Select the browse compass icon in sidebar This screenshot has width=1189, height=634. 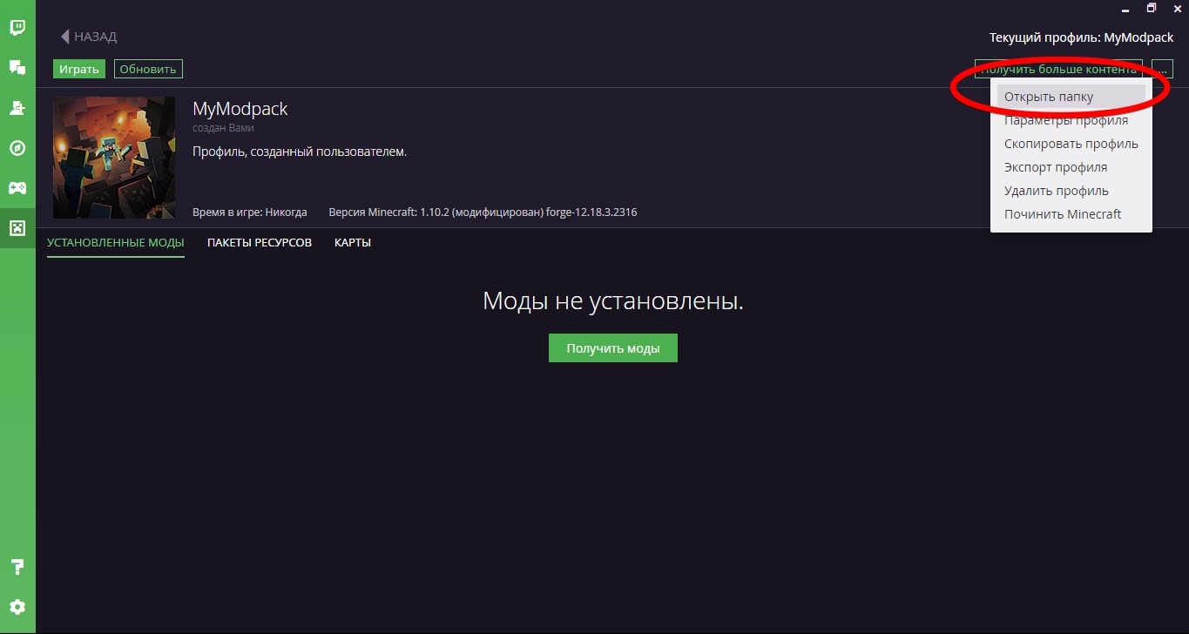point(17,147)
